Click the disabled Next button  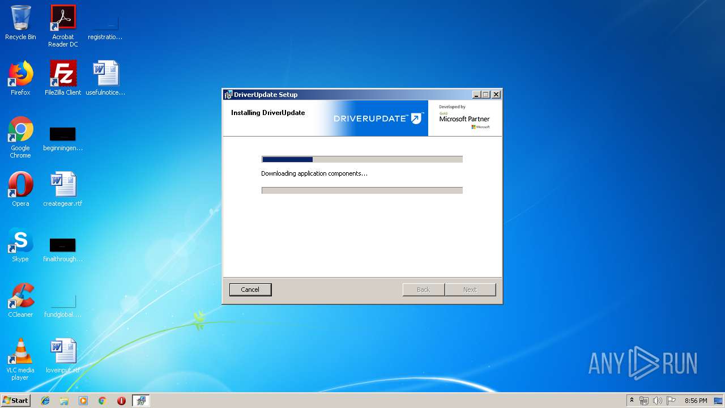[x=470, y=290]
